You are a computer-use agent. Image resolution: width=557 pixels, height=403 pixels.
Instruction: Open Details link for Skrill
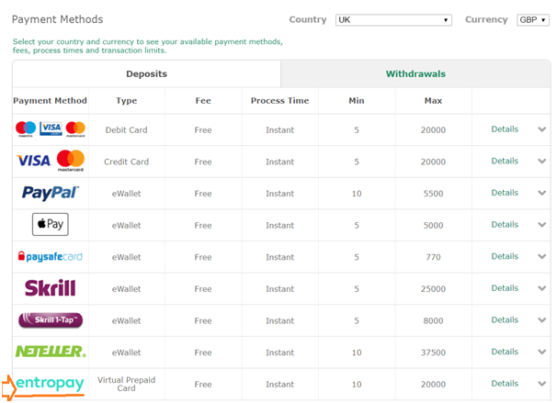(505, 288)
